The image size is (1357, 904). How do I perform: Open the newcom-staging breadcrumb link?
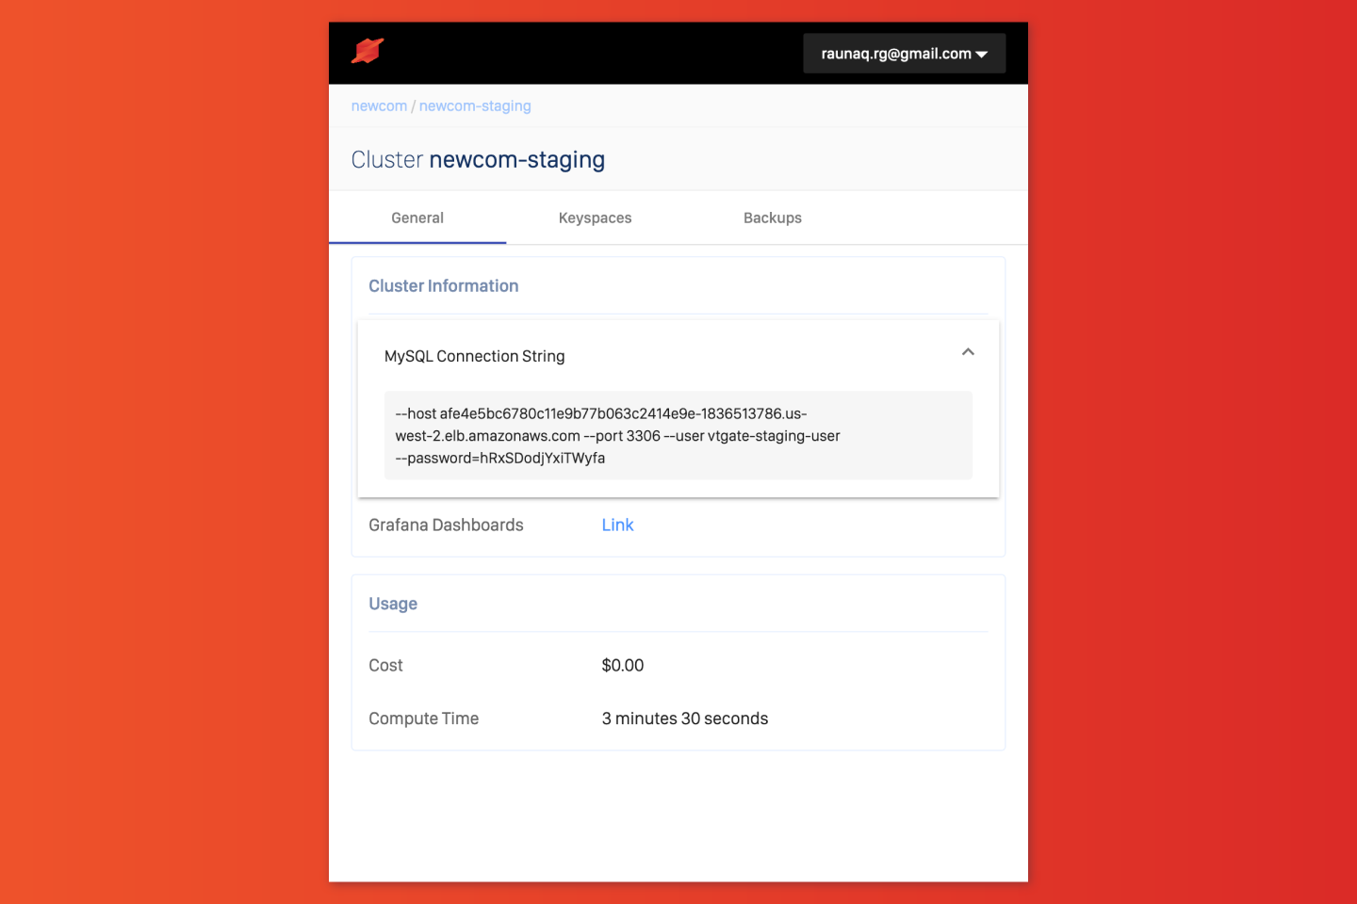pos(475,106)
